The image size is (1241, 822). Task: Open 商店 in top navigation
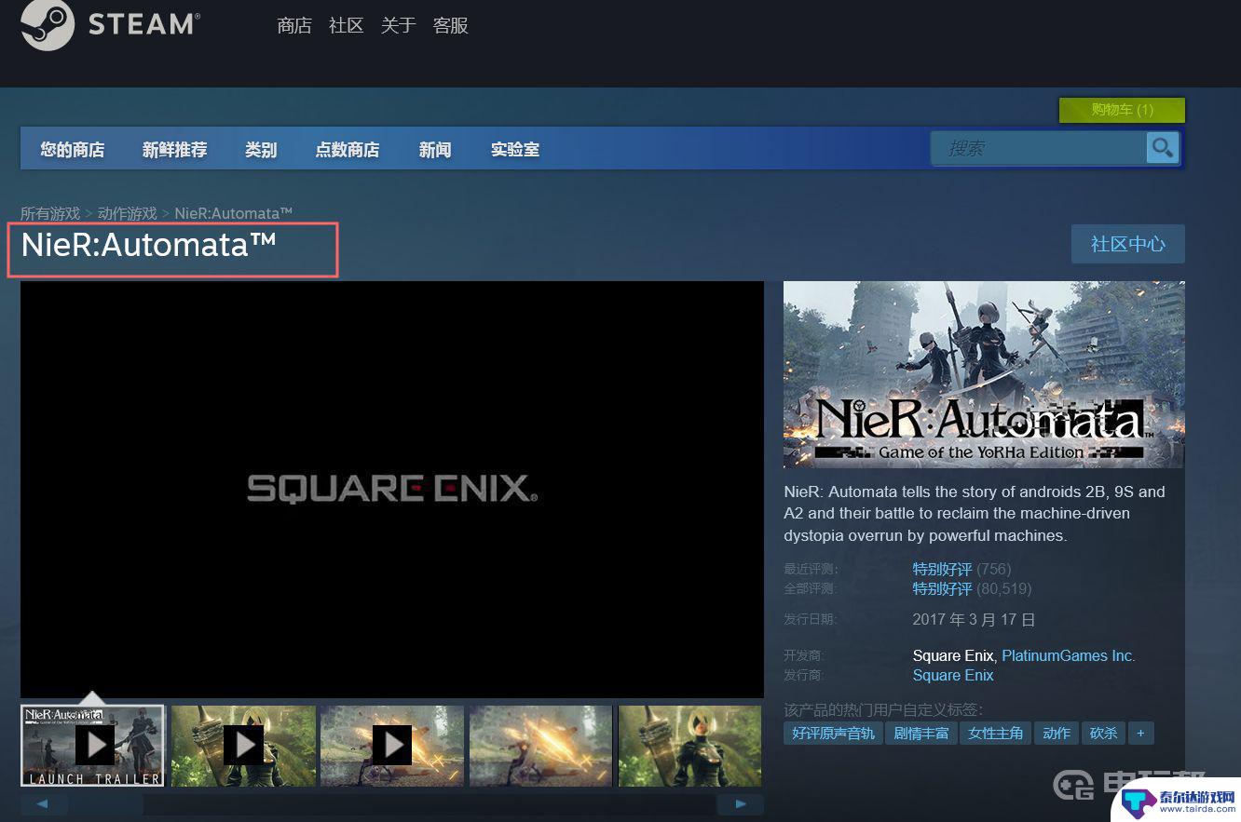pyautogui.click(x=294, y=26)
